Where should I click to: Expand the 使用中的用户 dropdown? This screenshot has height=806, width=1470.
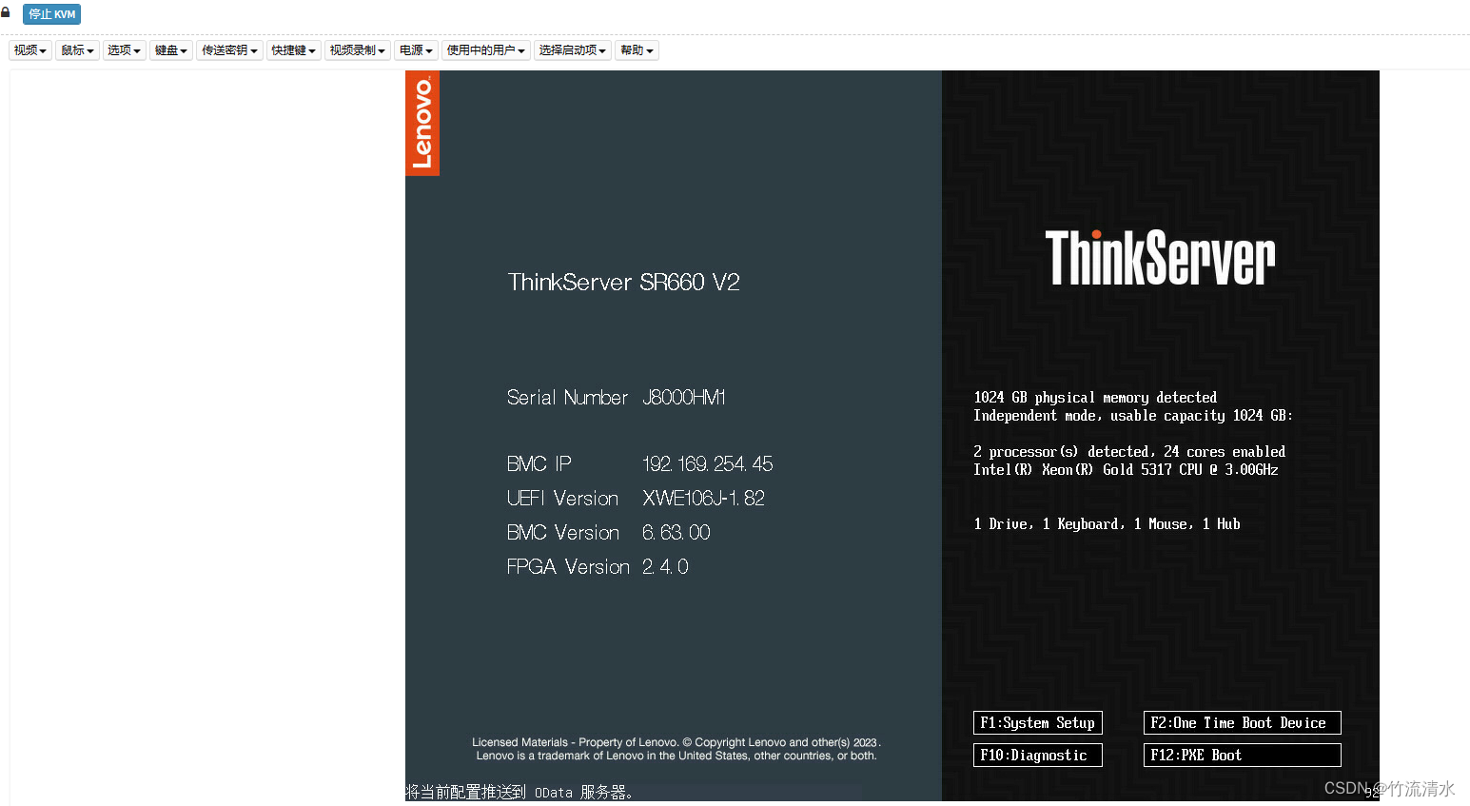pos(486,50)
